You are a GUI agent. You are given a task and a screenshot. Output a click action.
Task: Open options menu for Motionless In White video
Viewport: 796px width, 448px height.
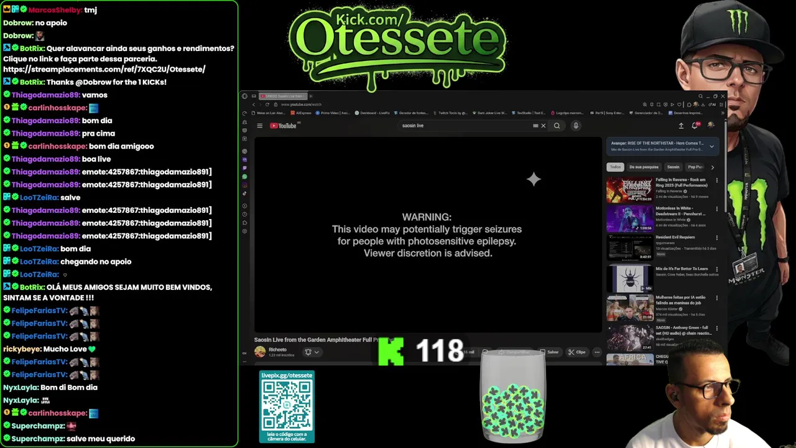coord(717,209)
